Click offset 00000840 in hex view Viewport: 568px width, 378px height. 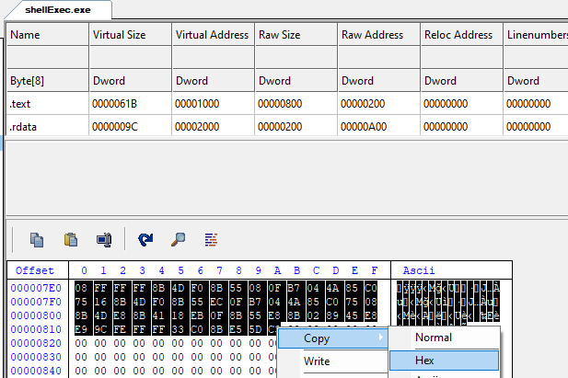[36, 371]
